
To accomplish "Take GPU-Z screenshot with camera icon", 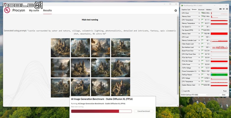I will coord(220,9).
